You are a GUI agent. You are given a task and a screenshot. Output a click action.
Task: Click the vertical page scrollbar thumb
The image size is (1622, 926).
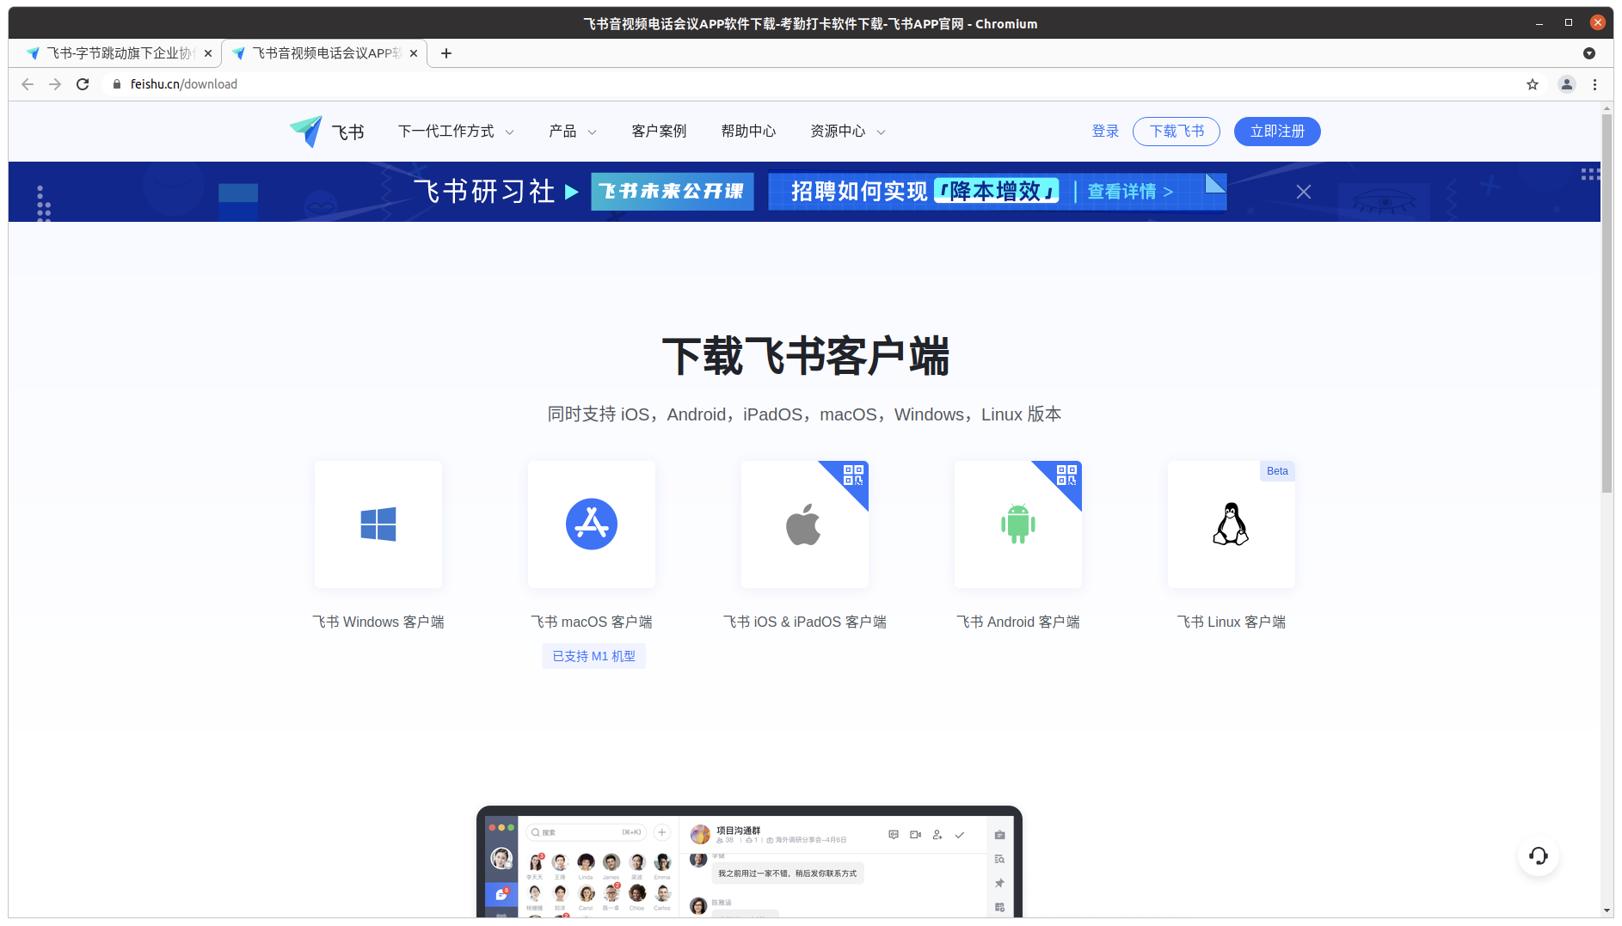tap(1607, 303)
